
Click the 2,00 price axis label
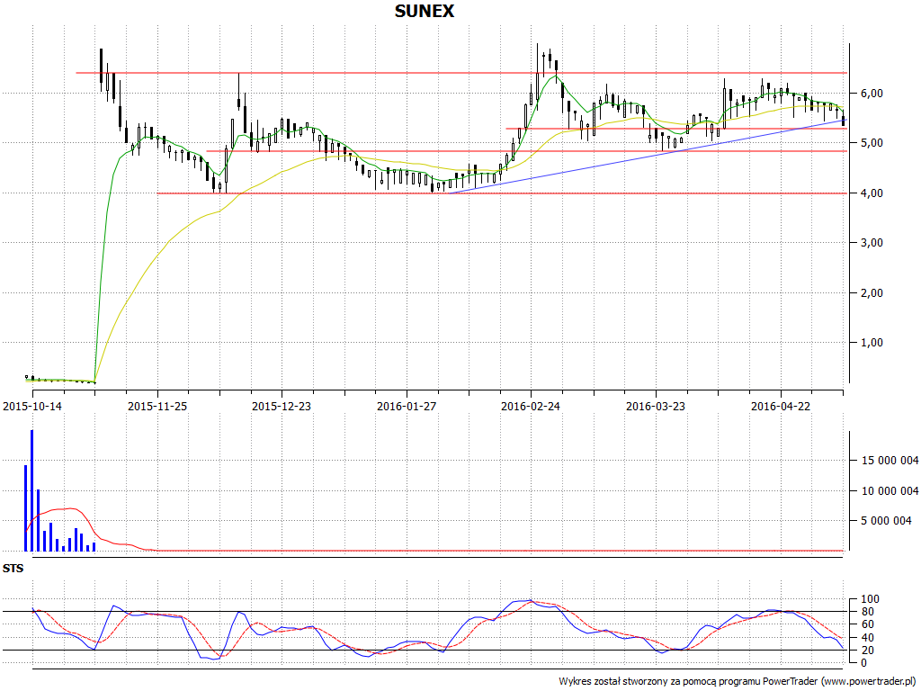click(x=872, y=292)
